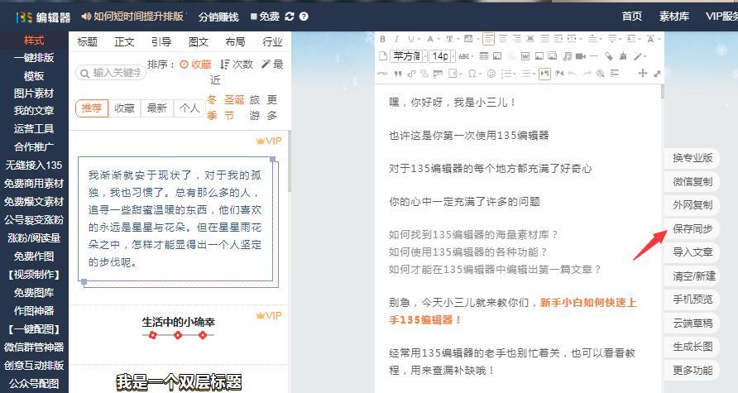This screenshot has height=393, width=738.
Task: Insert video using the camera icon
Action: click(x=580, y=56)
